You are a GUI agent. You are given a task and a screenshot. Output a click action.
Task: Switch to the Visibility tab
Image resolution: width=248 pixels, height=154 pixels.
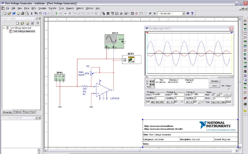click(x=17, y=112)
